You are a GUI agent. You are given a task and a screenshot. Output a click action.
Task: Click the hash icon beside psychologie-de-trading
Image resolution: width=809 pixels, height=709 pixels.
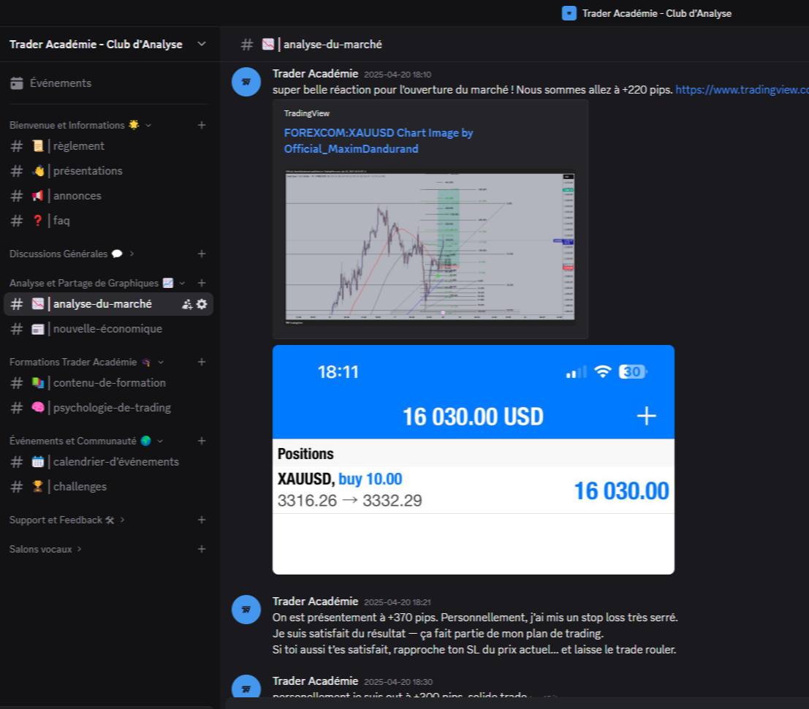tap(17, 408)
